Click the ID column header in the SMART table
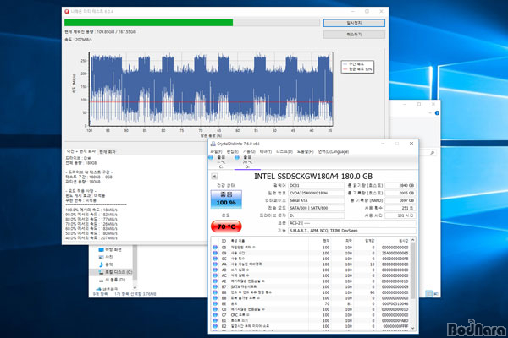 224,241
